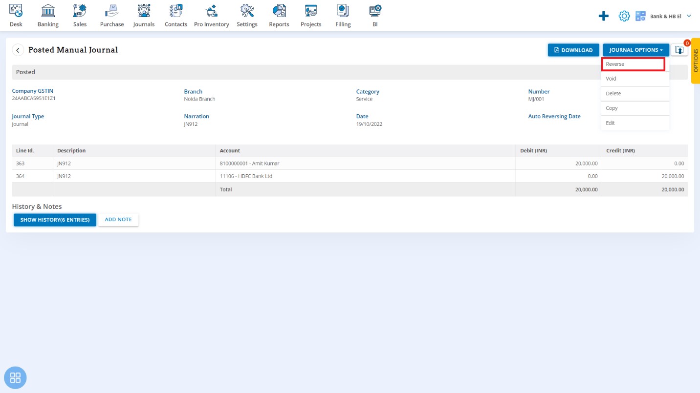Go back using the circular arrow button
The width and height of the screenshot is (700, 393).
click(18, 50)
